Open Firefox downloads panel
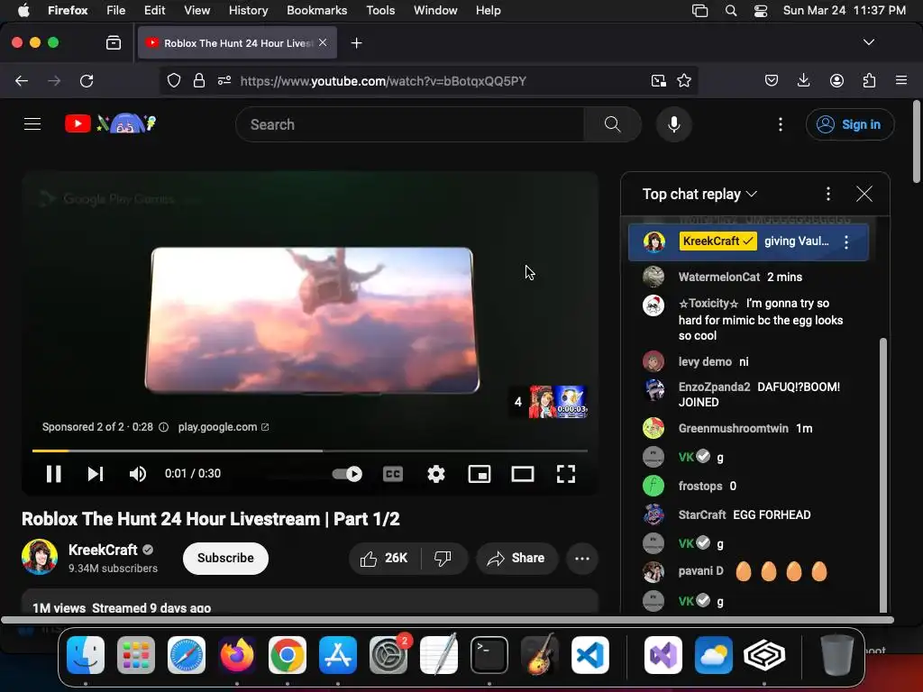Image resolution: width=923 pixels, height=692 pixels. (803, 80)
